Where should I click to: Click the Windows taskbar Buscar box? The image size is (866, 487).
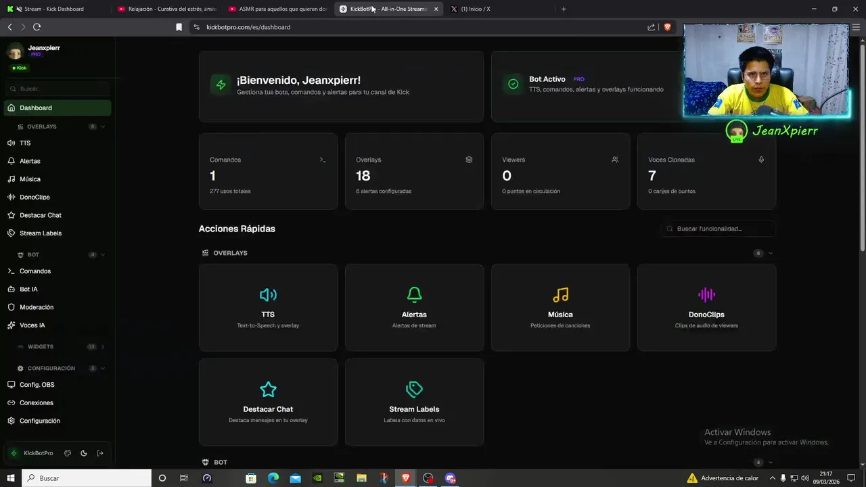tap(87, 478)
